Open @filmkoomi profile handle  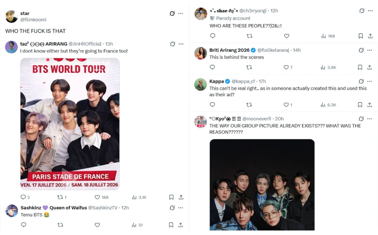tap(33, 20)
